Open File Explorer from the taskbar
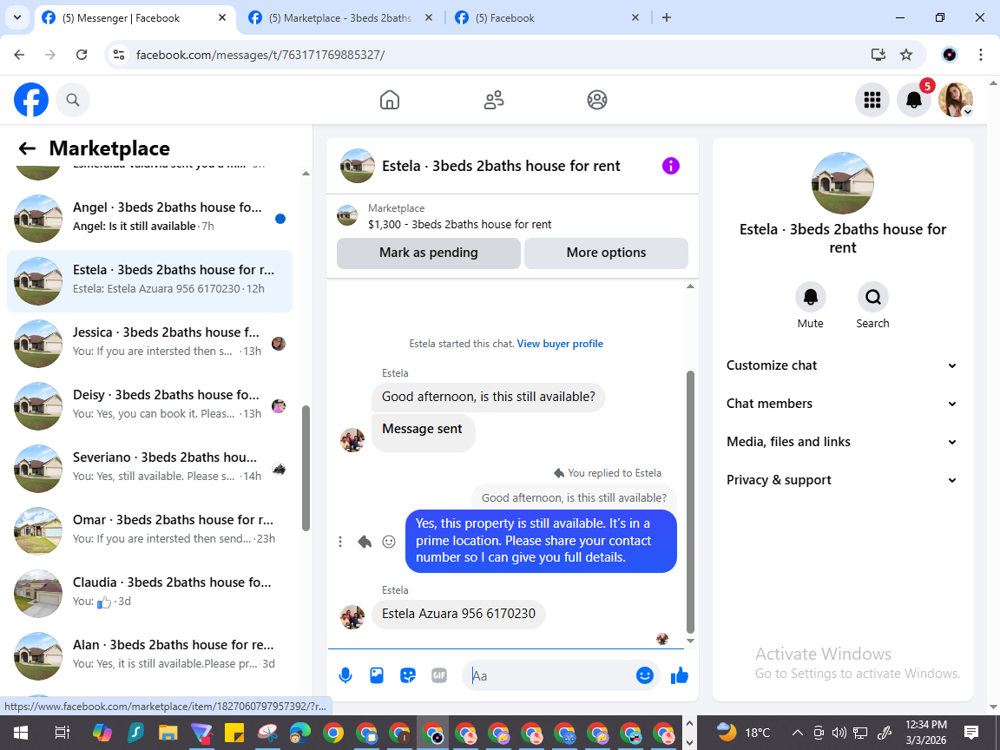 [x=168, y=733]
